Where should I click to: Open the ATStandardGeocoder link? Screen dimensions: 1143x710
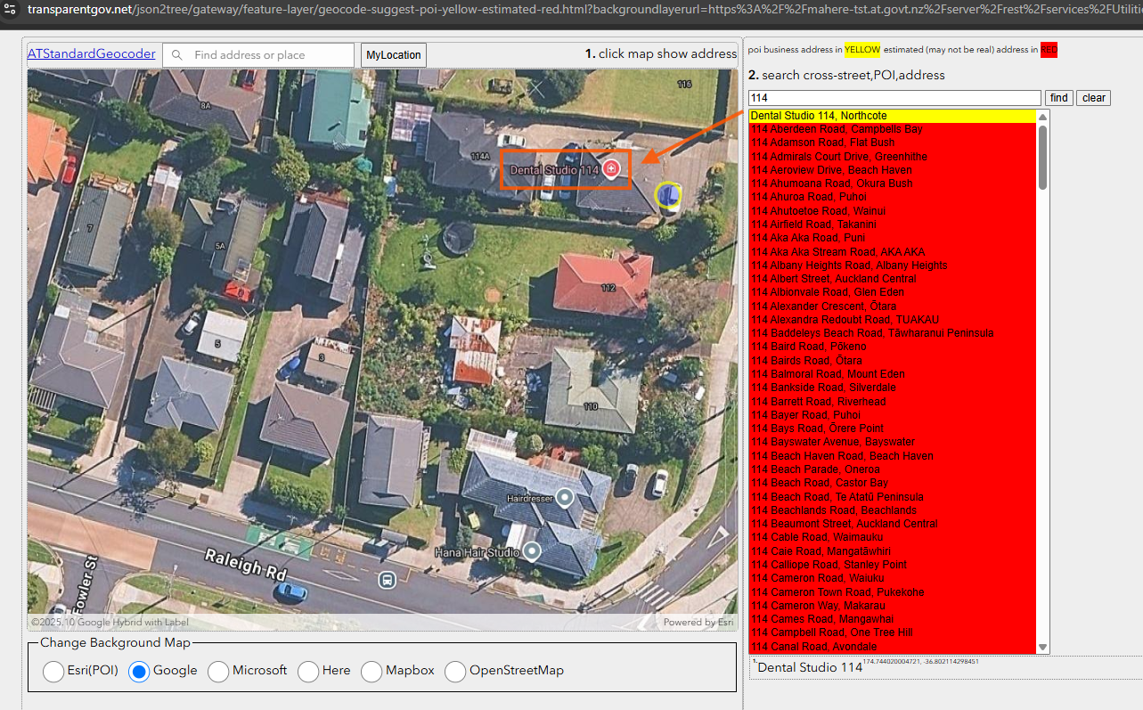92,54
